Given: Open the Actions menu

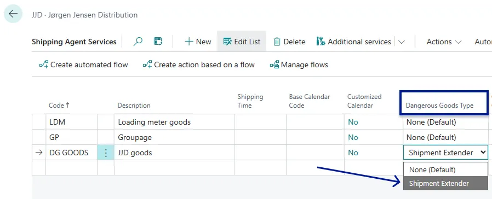Looking at the screenshot, I should 444,42.
